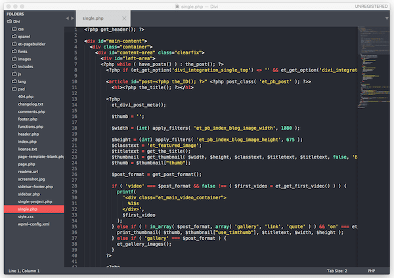This screenshot has width=394, height=278.
Task: Select the highlighted single.php sidebar entry
Action: (34, 209)
